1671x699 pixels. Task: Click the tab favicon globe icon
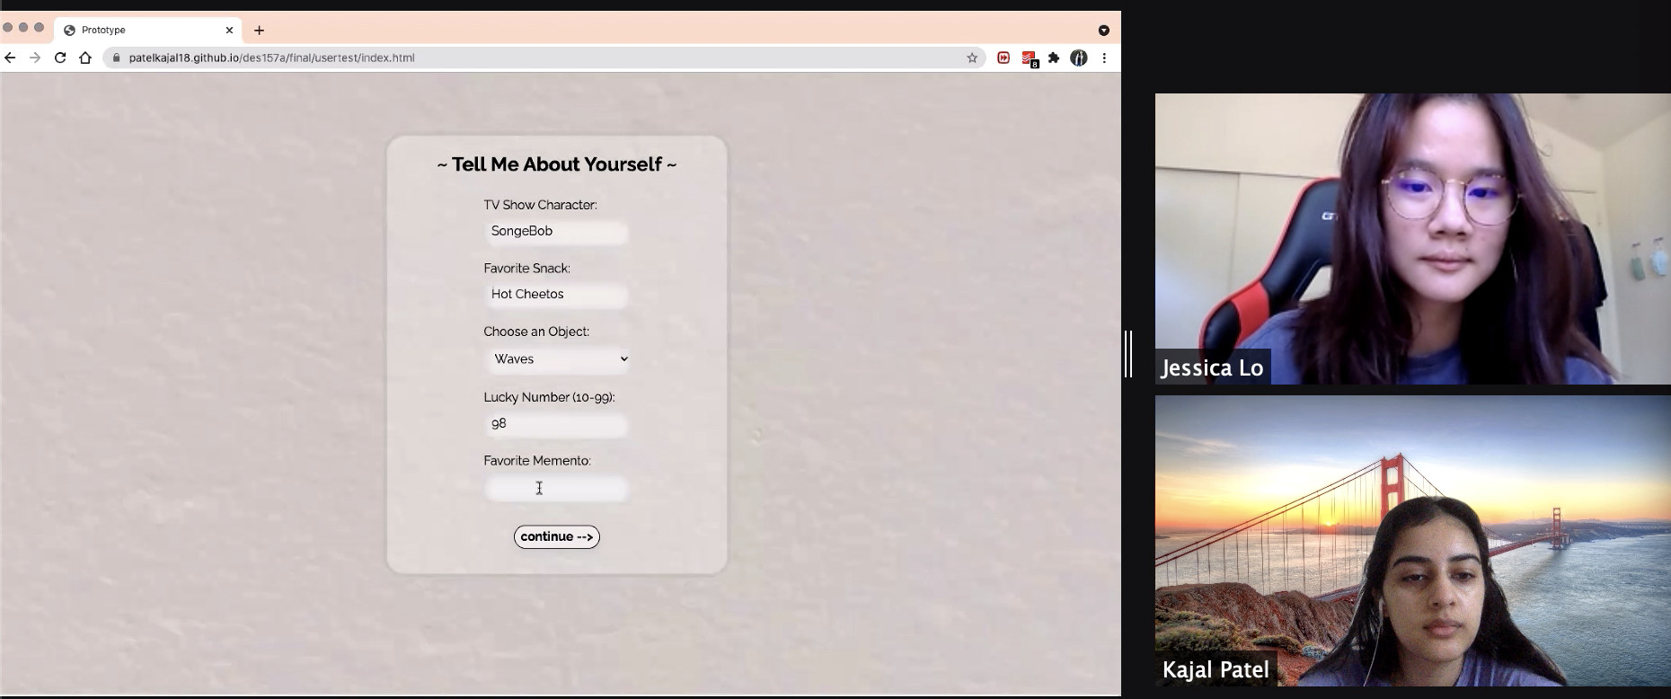[69, 31]
